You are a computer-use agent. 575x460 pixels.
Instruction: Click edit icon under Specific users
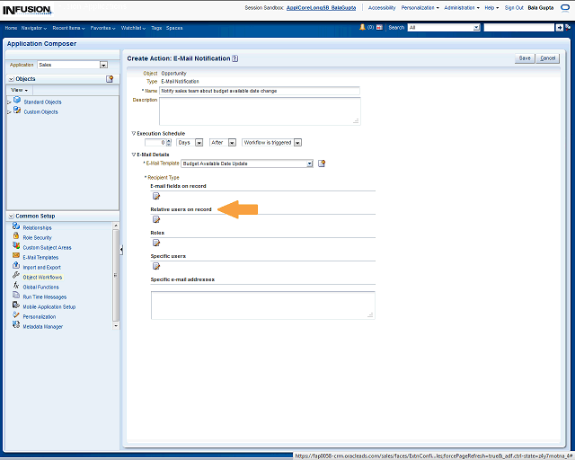(x=155, y=266)
